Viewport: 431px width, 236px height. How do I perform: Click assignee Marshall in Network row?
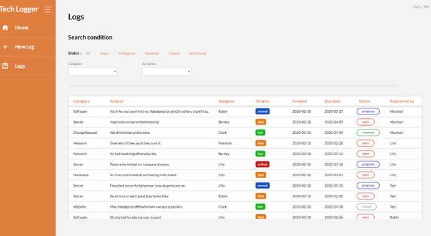click(x=225, y=143)
